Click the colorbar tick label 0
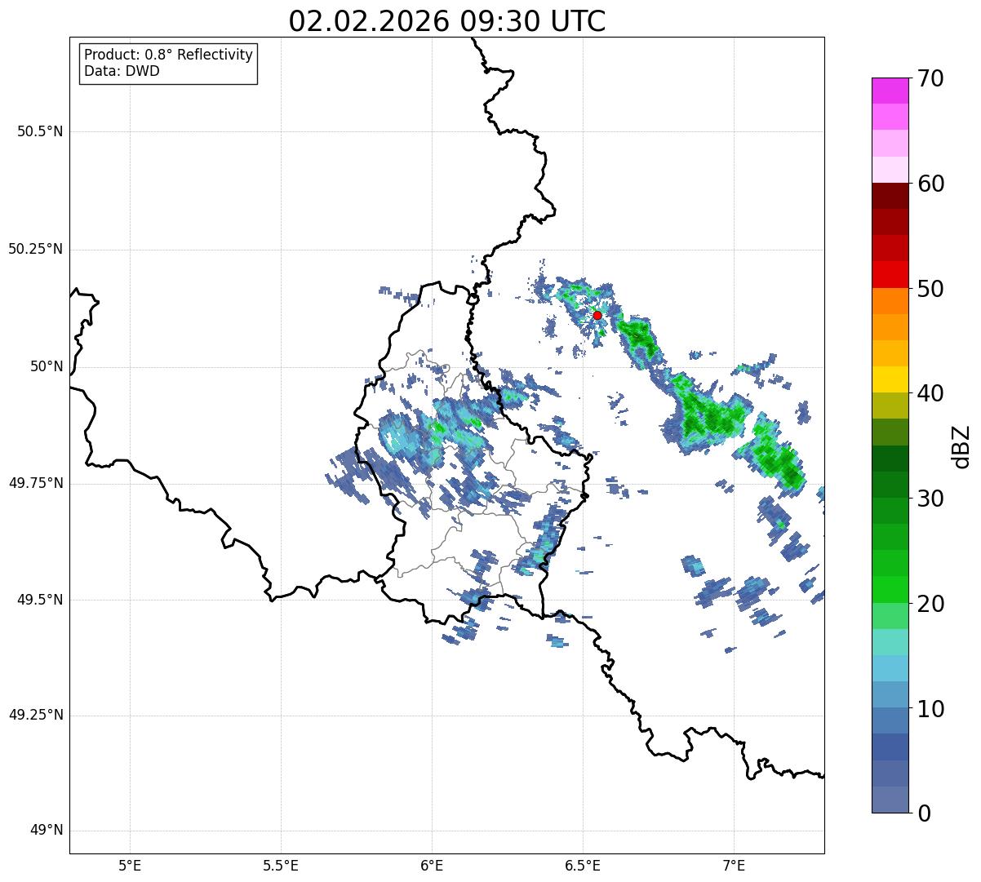Viewport: 981px width, 882px height. pyautogui.click(x=924, y=813)
